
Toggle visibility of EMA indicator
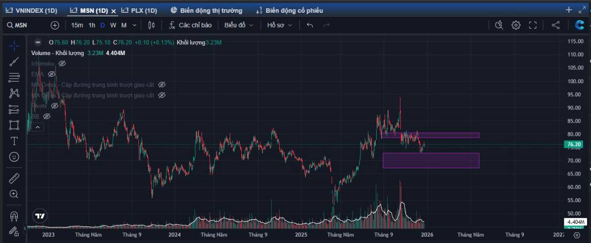(52, 74)
